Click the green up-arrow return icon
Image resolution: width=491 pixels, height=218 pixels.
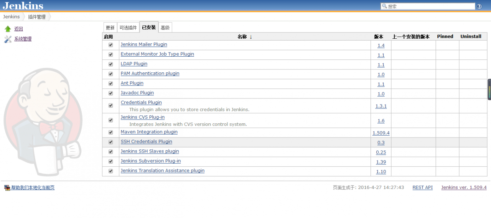(x=8, y=29)
